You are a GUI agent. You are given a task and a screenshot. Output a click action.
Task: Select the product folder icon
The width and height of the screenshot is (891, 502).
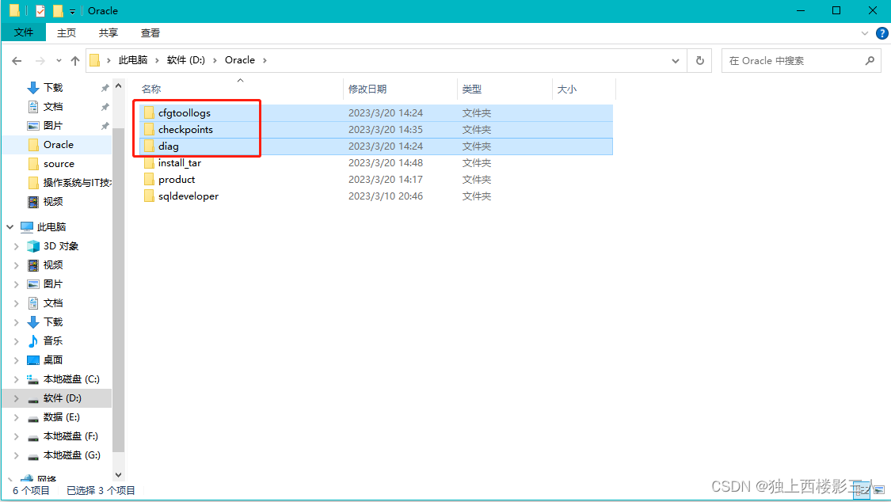pyautogui.click(x=149, y=180)
